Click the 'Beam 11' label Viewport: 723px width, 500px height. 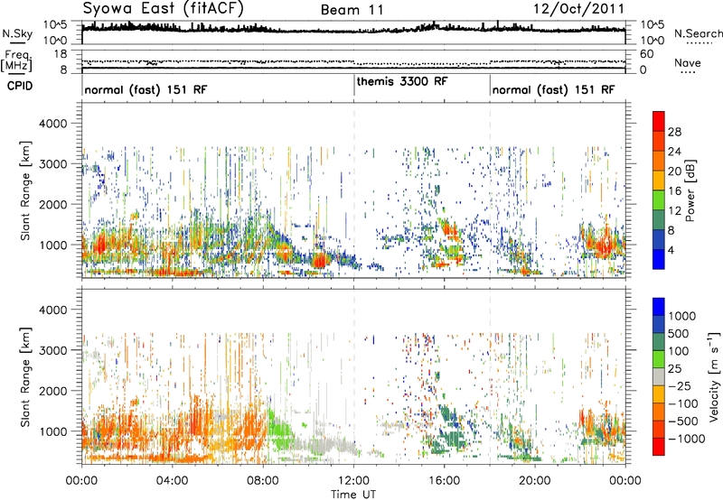(352, 10)
